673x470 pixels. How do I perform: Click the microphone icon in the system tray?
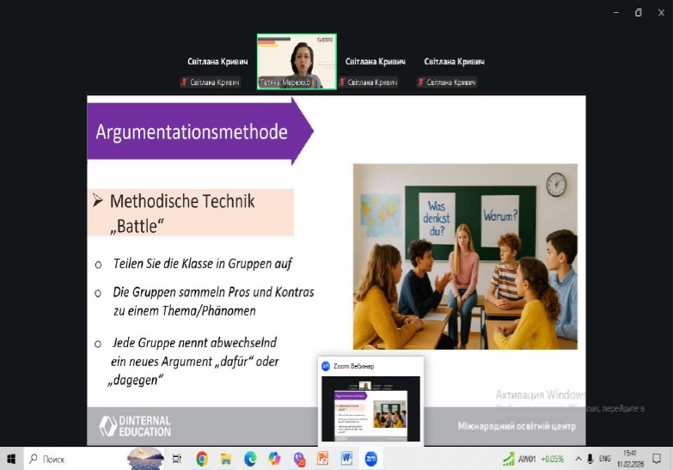click(x=591, y=459)
